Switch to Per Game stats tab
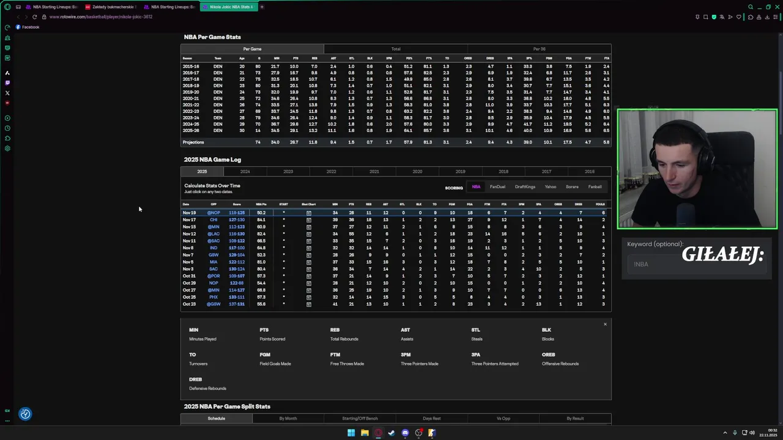Image resolution: width=783 pixels, height=440 pixels. [252, 49]
